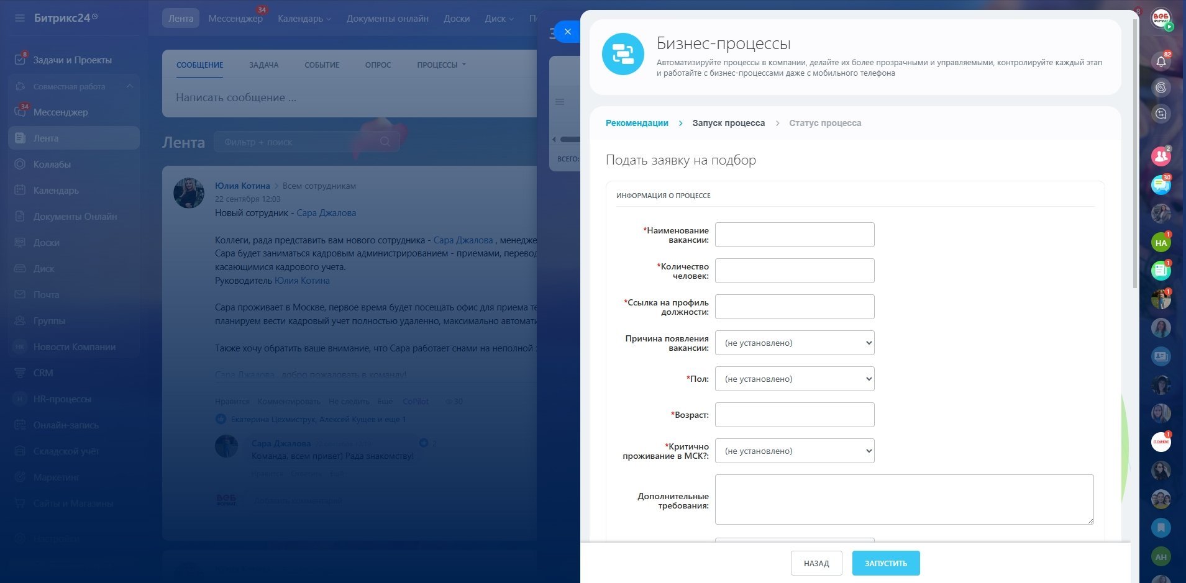1186x583 pixels.
Task: Collapse the Совместная работа section
Action: pyautogui.click(x=130, y=86)
